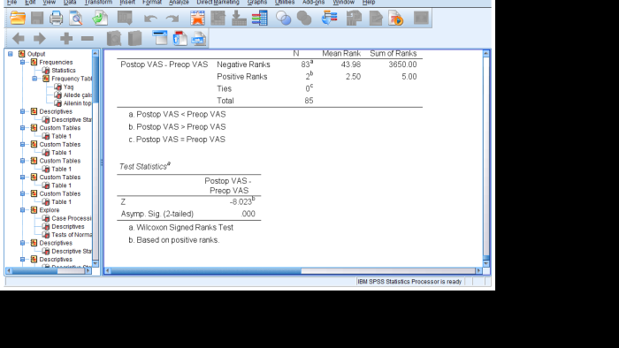Click the processor ready status text
Viewport: 619px width, 348px height.
(409, 282)
